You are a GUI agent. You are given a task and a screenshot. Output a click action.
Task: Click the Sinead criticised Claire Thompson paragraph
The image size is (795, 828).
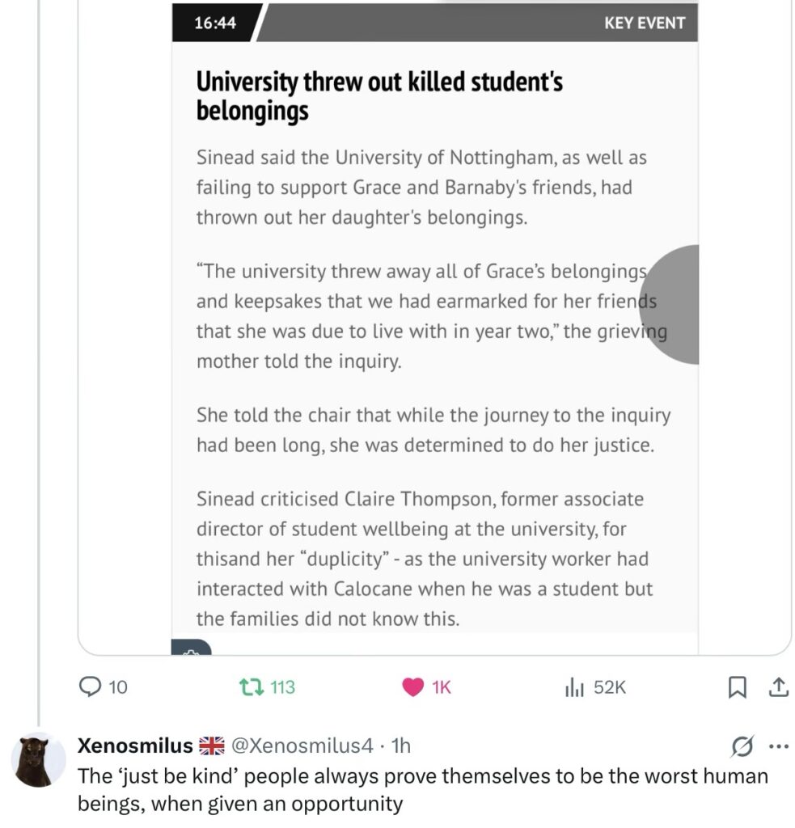coord(424,559)
